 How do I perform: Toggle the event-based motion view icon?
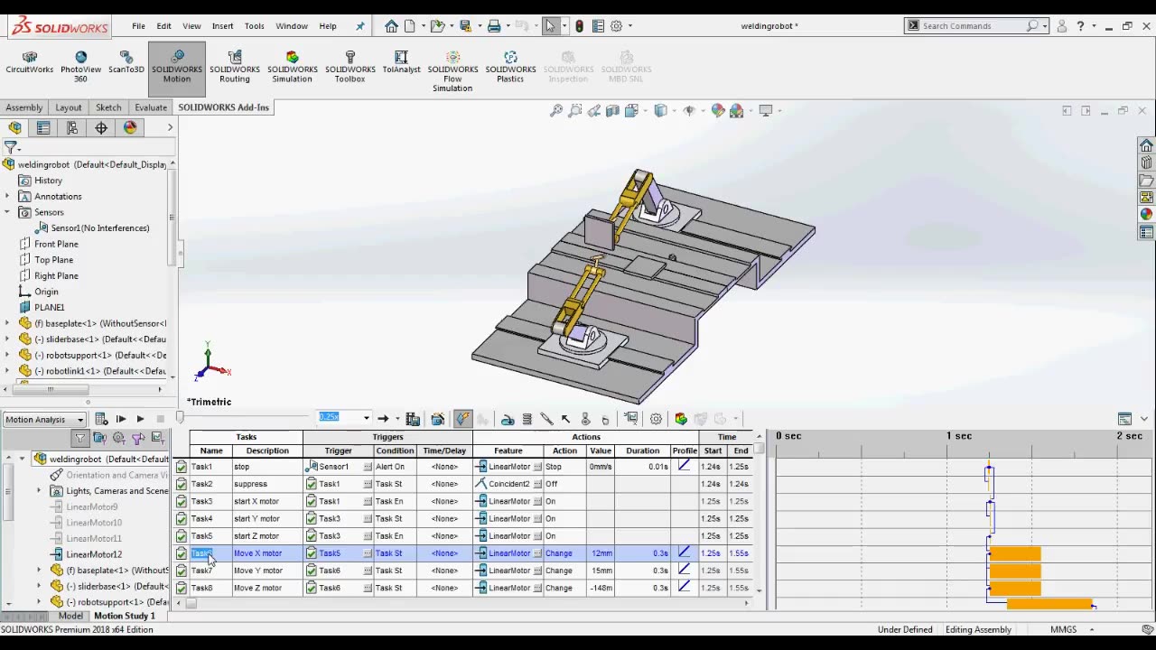pos(462,419)
